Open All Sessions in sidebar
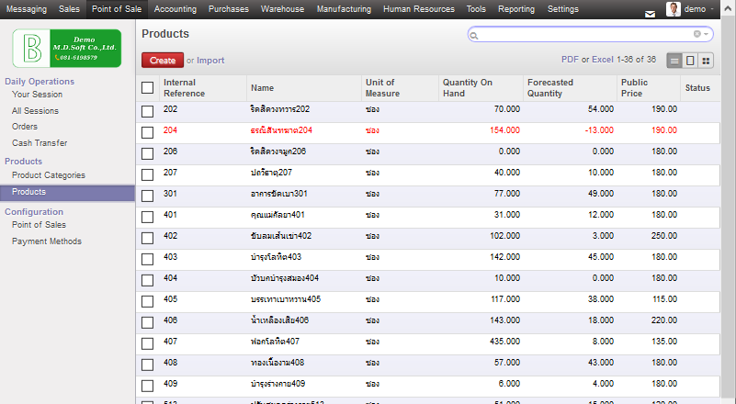Viewport: 736px width, 404px height. (35, 111)
